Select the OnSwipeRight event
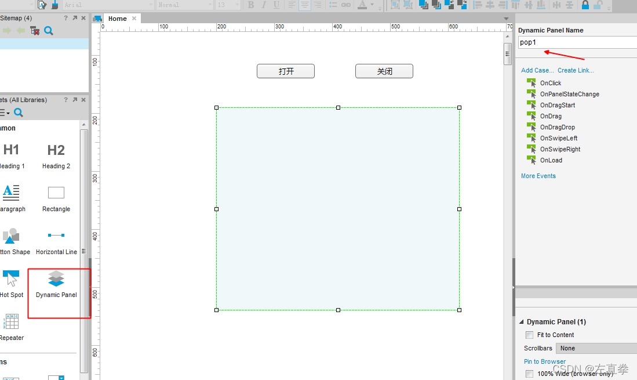 (554, 149)
